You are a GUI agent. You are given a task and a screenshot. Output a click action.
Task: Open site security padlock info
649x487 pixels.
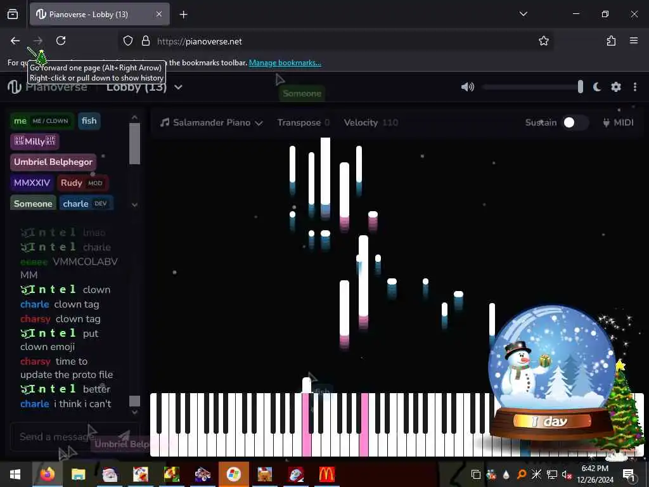(145, 41)
